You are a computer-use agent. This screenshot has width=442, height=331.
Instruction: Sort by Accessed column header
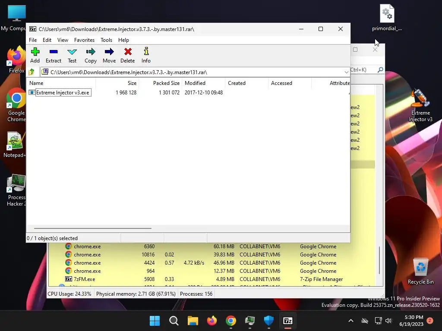[290, 83]
